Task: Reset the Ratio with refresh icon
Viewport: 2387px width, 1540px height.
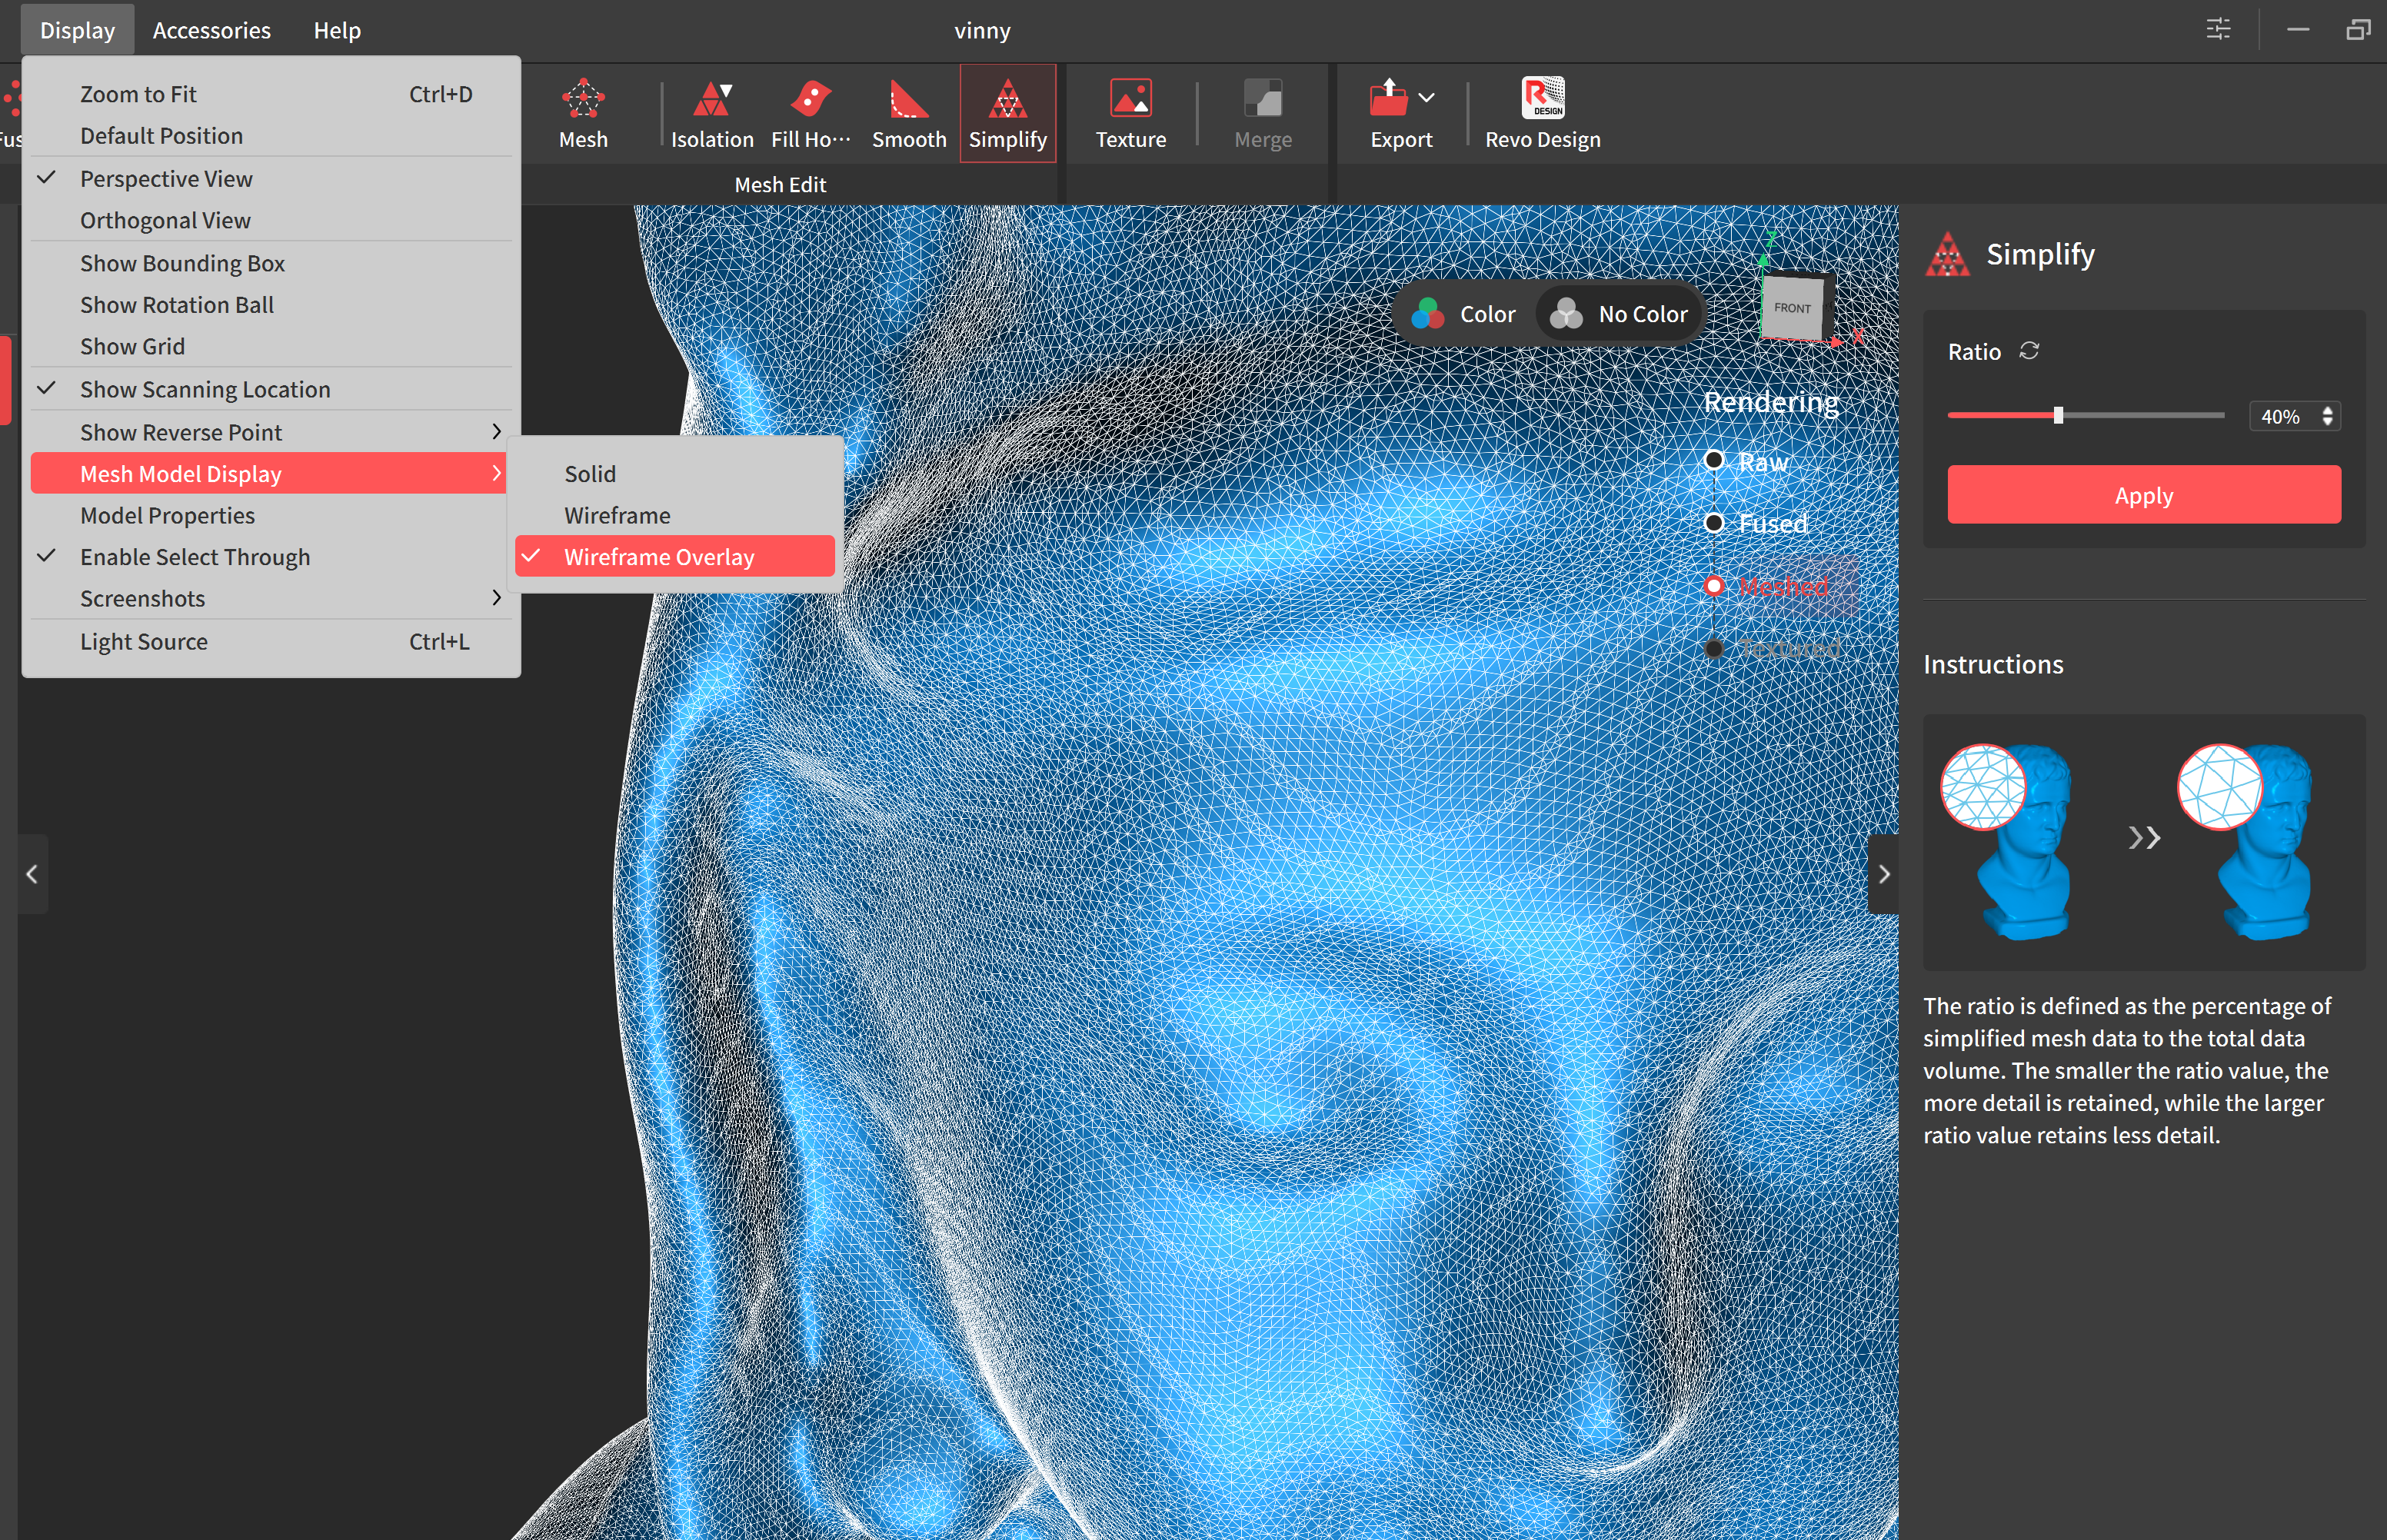Action: point(2029,351)
